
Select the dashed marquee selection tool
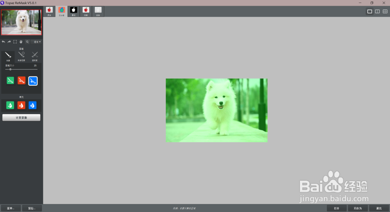(15, 42)
